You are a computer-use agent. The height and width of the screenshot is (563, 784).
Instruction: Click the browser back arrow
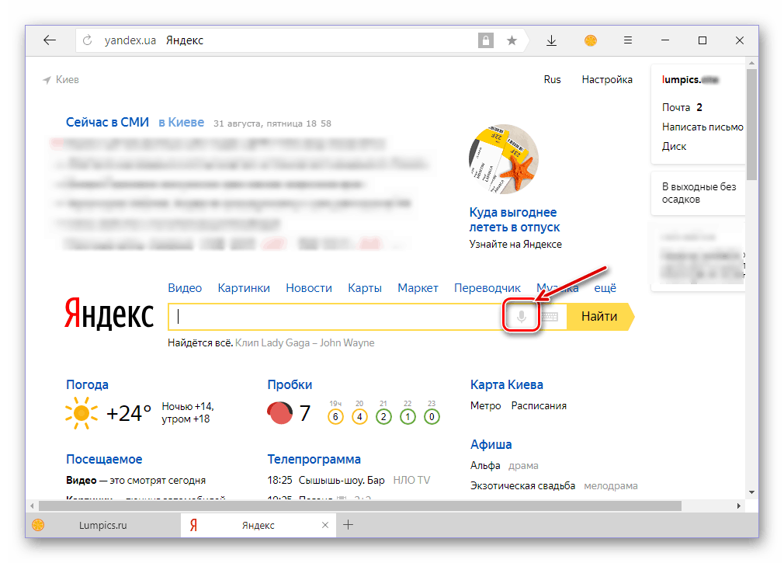pyautogui.click(x=50, y=40)
